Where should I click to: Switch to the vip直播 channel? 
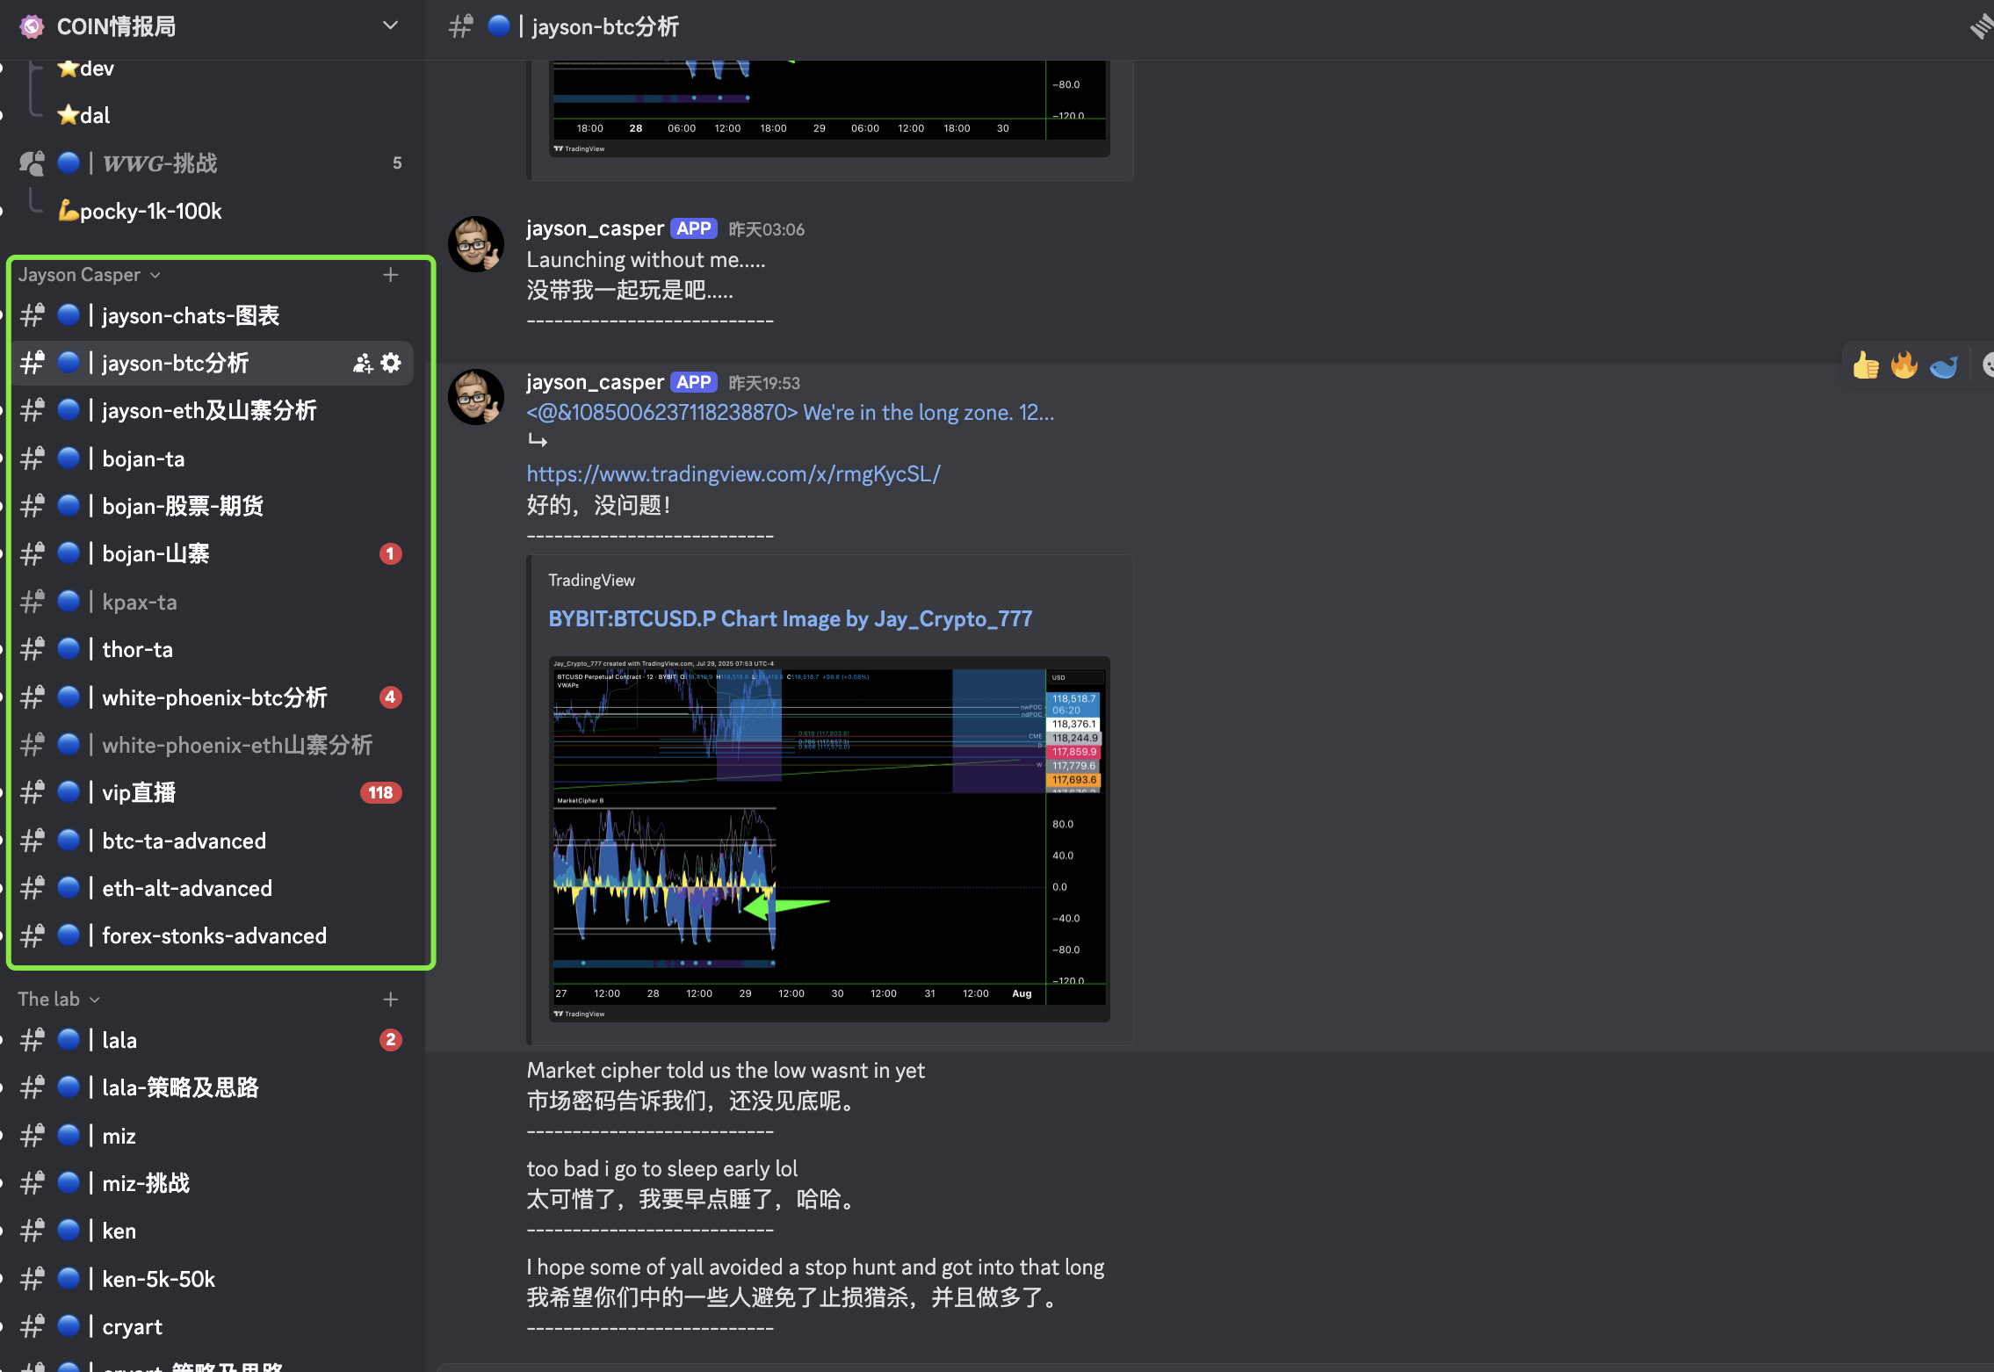coord(139,793)
